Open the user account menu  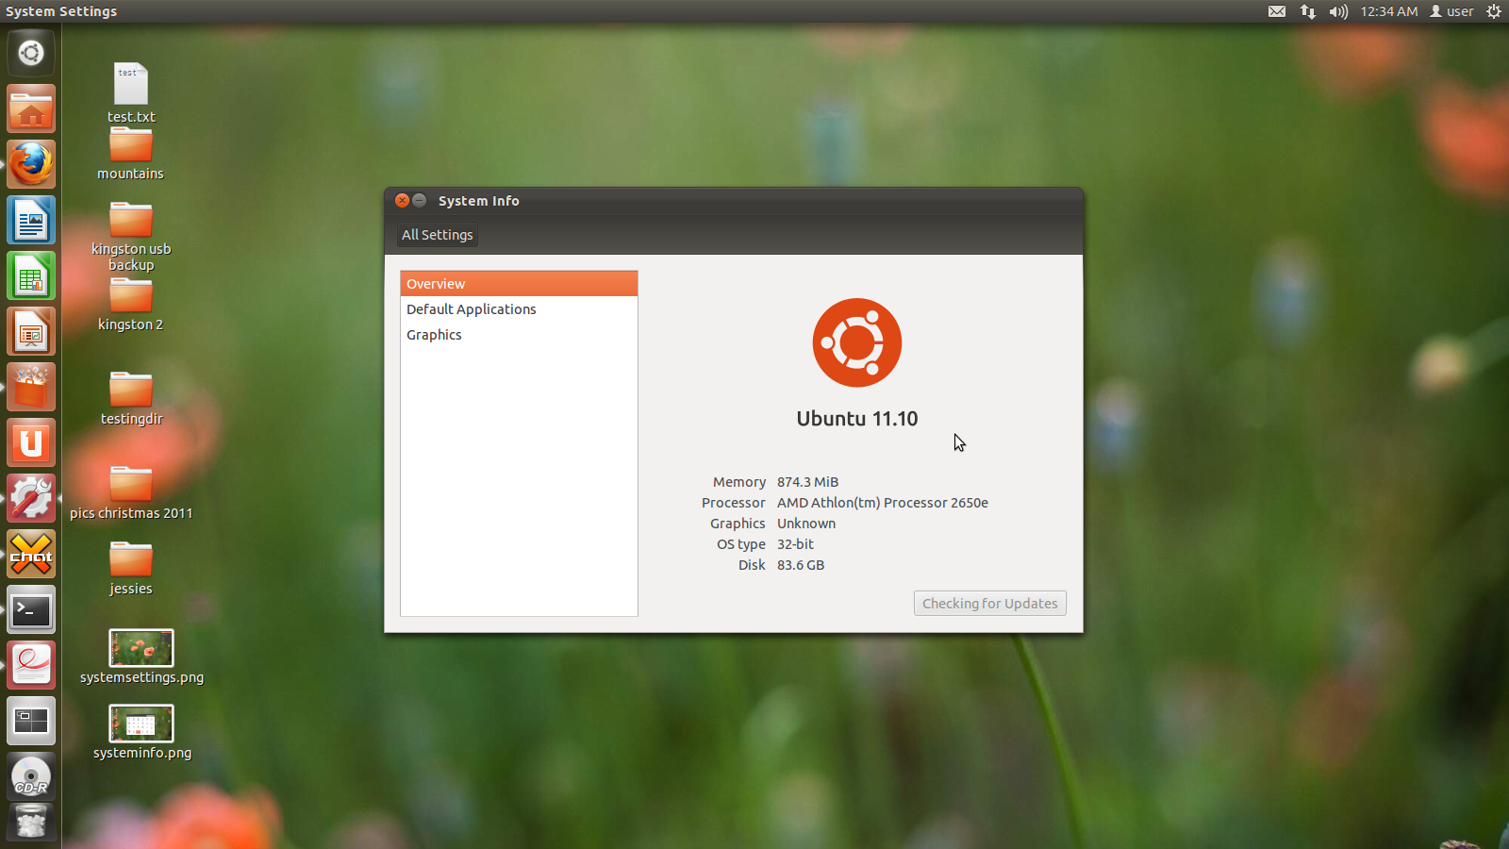1451,11
